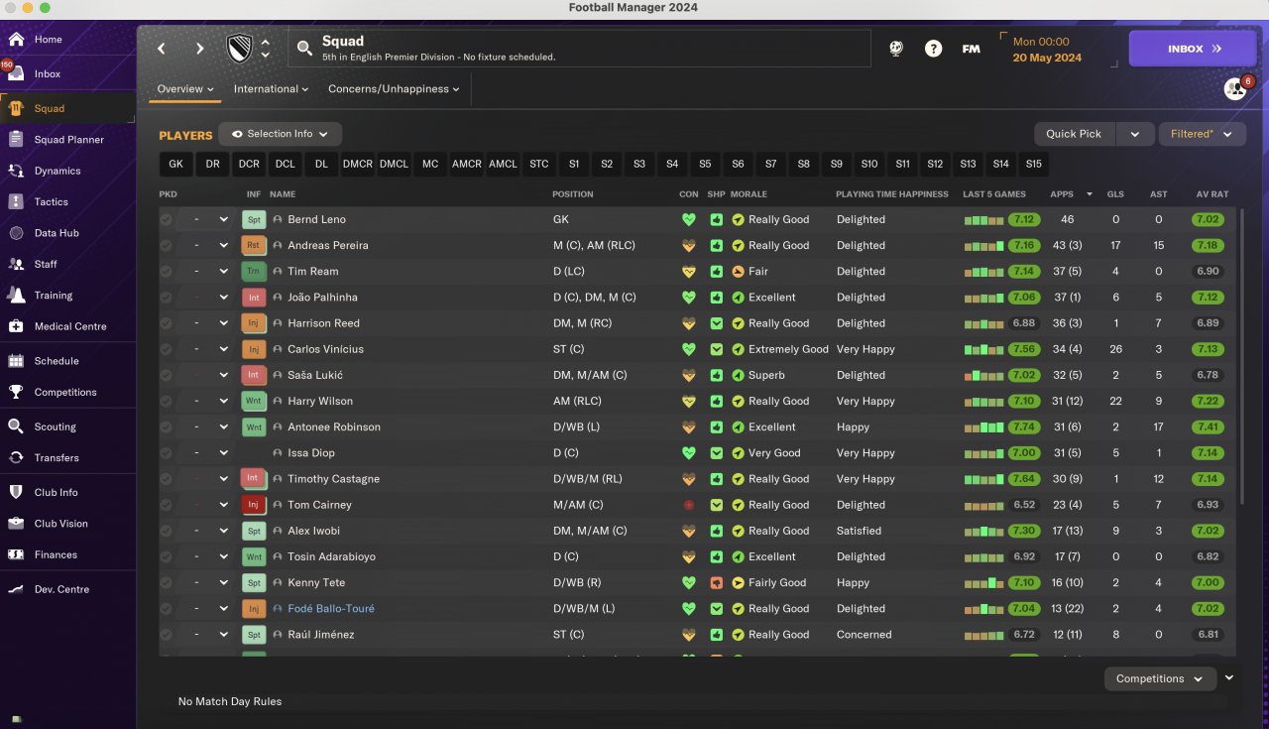Expand the Quick Pick arrow menu
The image size is (1269, 729).
pyautogui.click(x=1135, y=134)
